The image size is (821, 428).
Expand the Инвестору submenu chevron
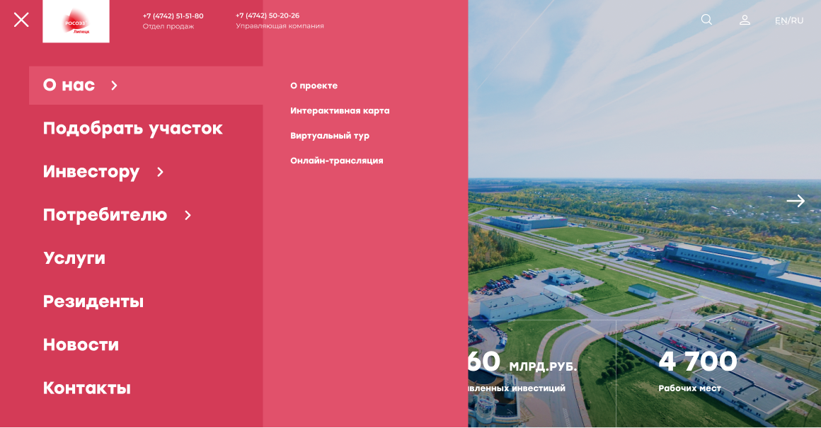coord(160,172)
